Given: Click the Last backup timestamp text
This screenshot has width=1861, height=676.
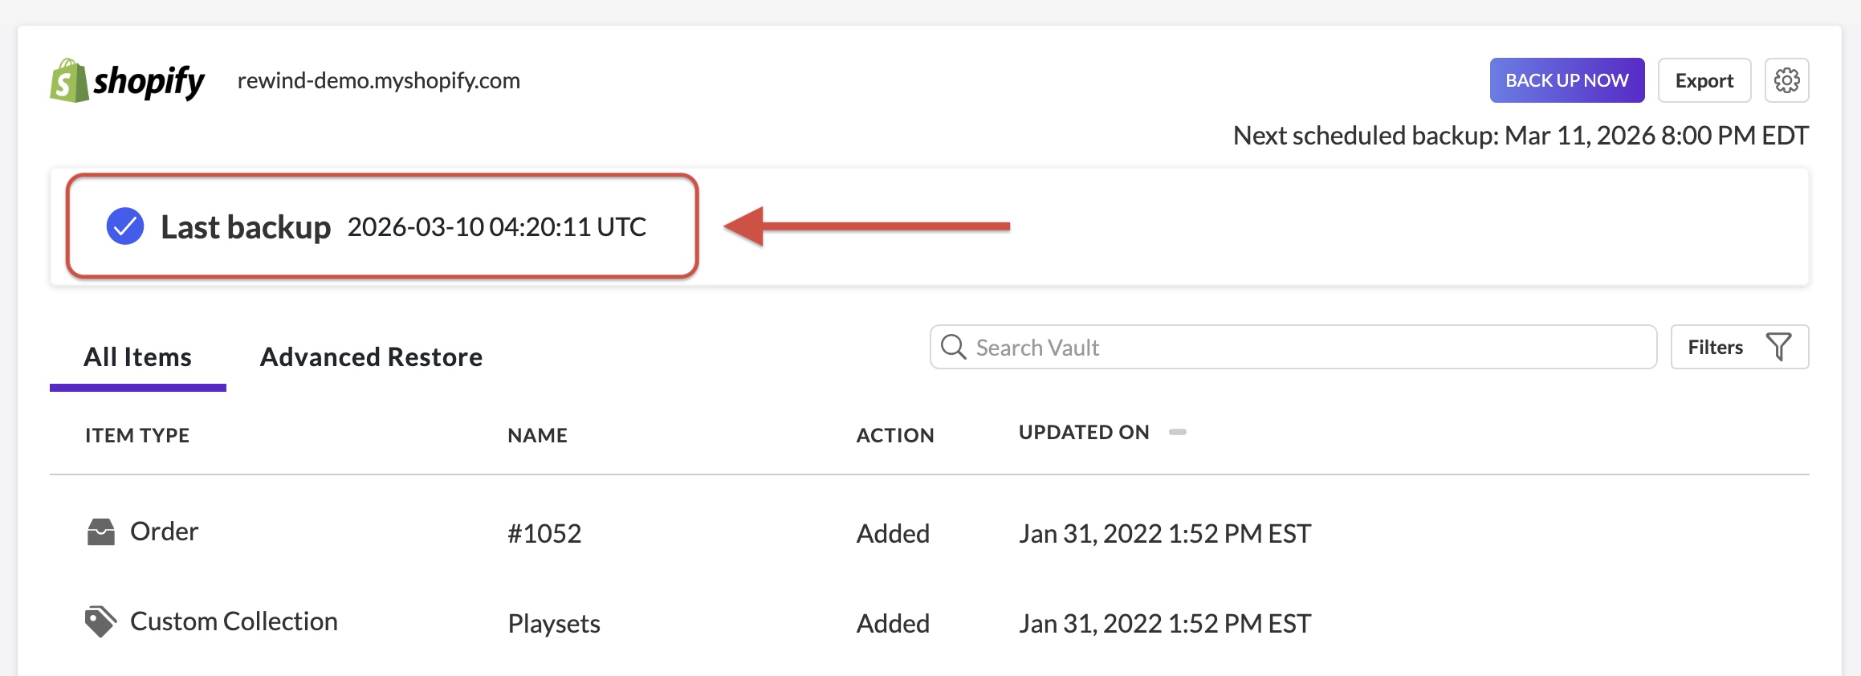Looking at the screenshot, I should 496,226.
